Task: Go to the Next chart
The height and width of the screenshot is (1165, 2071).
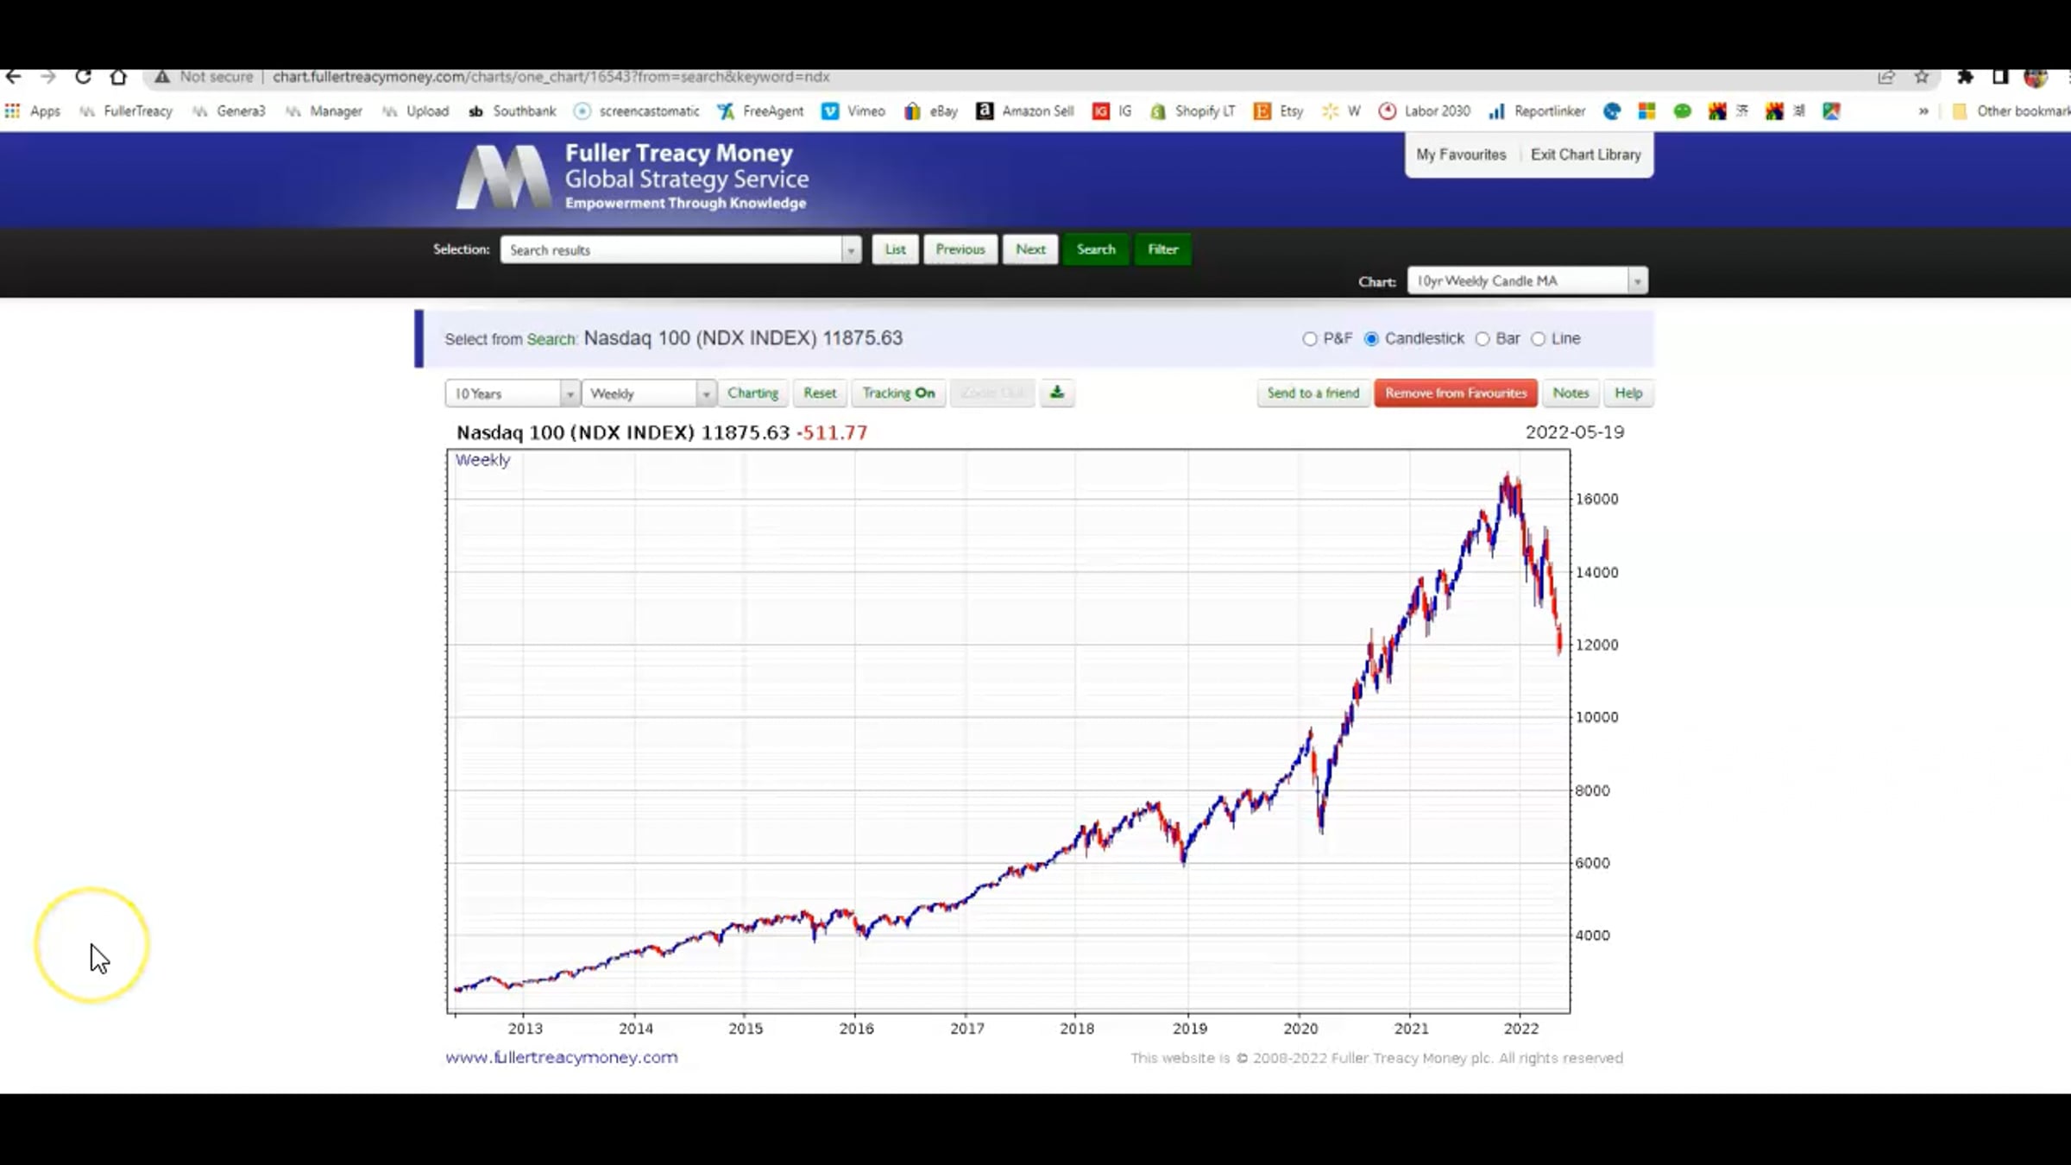Action: point(1030,249)
